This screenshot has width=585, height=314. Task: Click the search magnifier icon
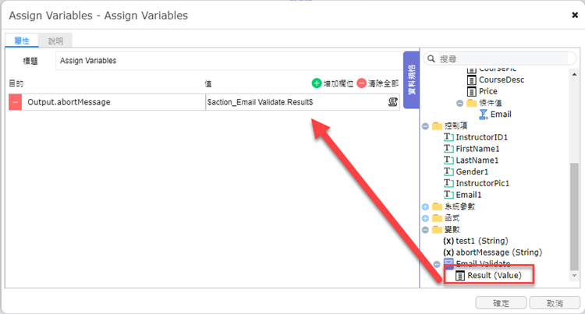[x=431, y=59]
